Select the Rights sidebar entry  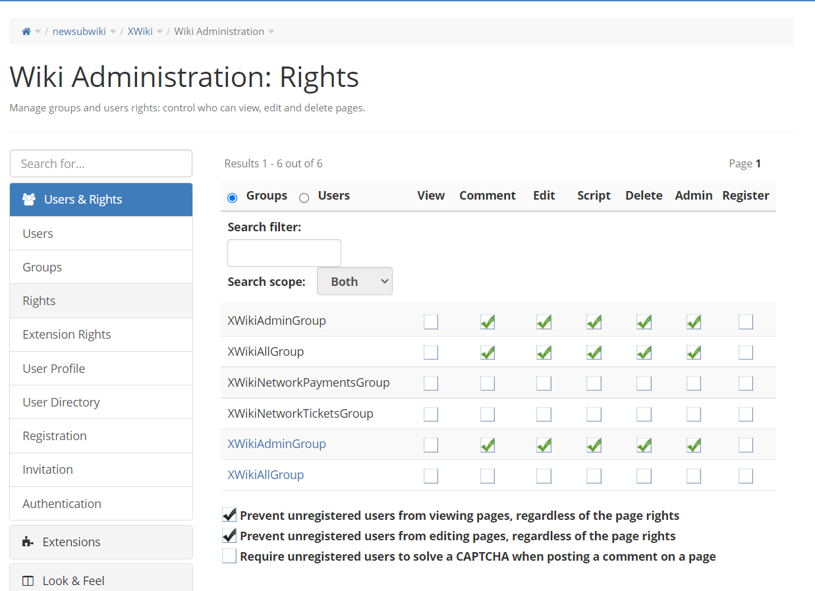[101, 300]
